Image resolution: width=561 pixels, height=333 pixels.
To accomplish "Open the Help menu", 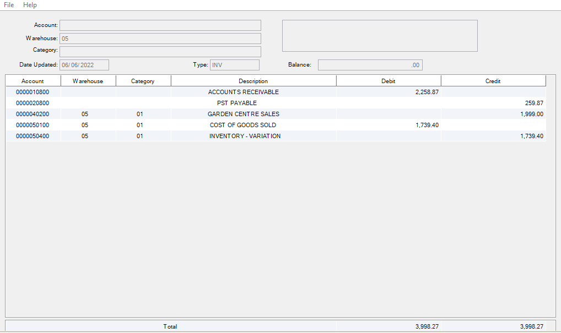I will pyautogui.click(x=30, y=5).
